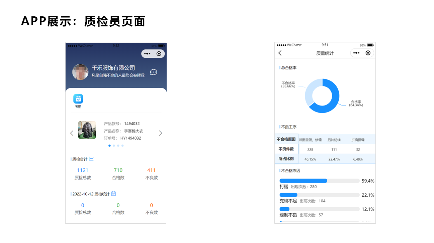This screenshot has width=434, height=243.
Task: Click the circle target button on 质量统计 header
Action: [368, 53]
